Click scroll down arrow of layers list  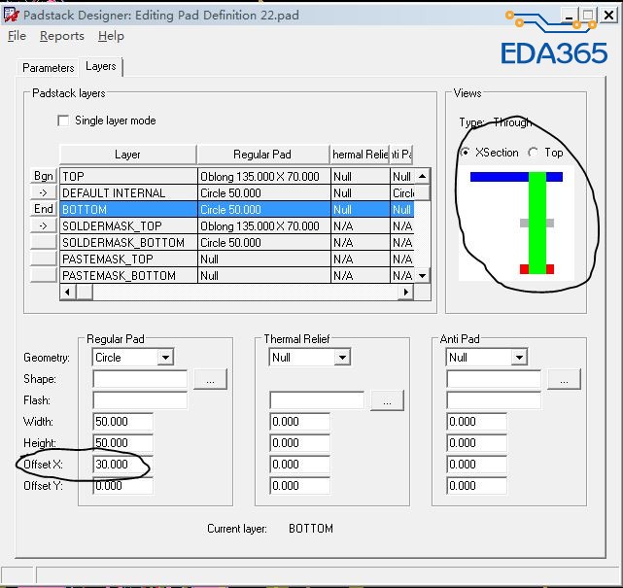pos(423,275)
